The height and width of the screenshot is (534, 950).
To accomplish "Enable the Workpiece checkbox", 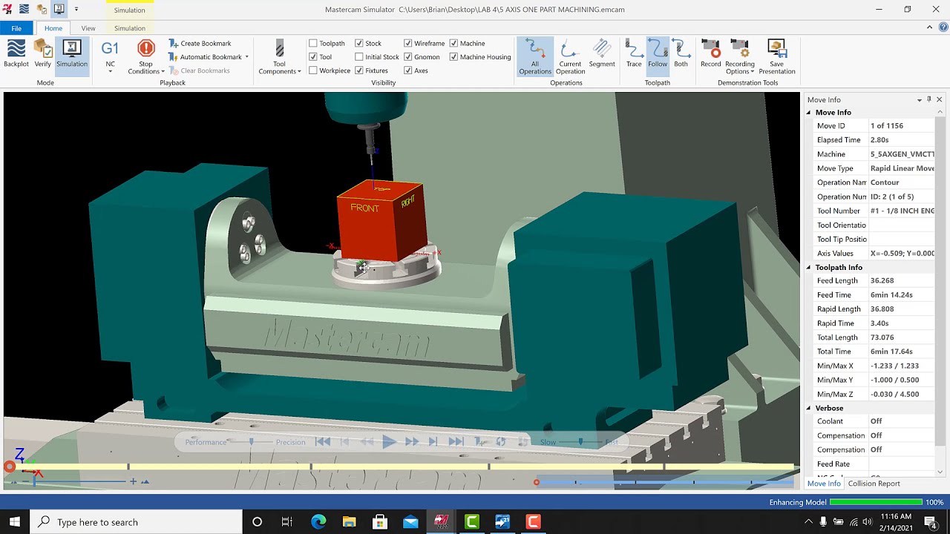I will pyautogui.click(x=313, y=70).
